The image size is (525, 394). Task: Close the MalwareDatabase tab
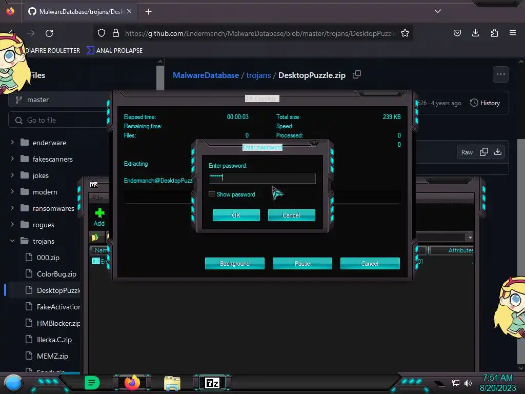pos(129,11)
